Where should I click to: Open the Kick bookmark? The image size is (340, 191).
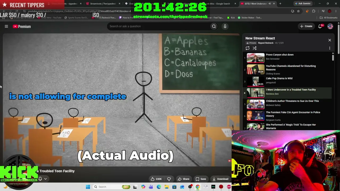coord(231,18)
